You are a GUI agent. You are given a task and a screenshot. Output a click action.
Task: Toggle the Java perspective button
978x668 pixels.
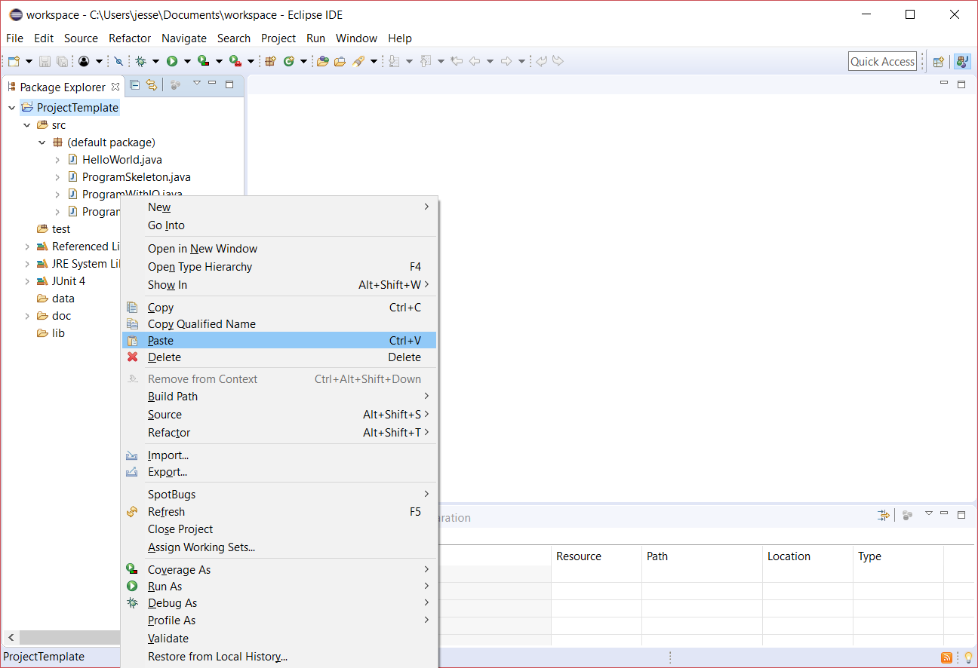(961, 62)
